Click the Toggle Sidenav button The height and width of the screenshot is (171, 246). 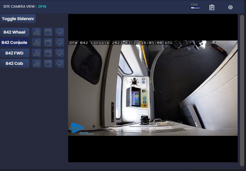[18, 19]
